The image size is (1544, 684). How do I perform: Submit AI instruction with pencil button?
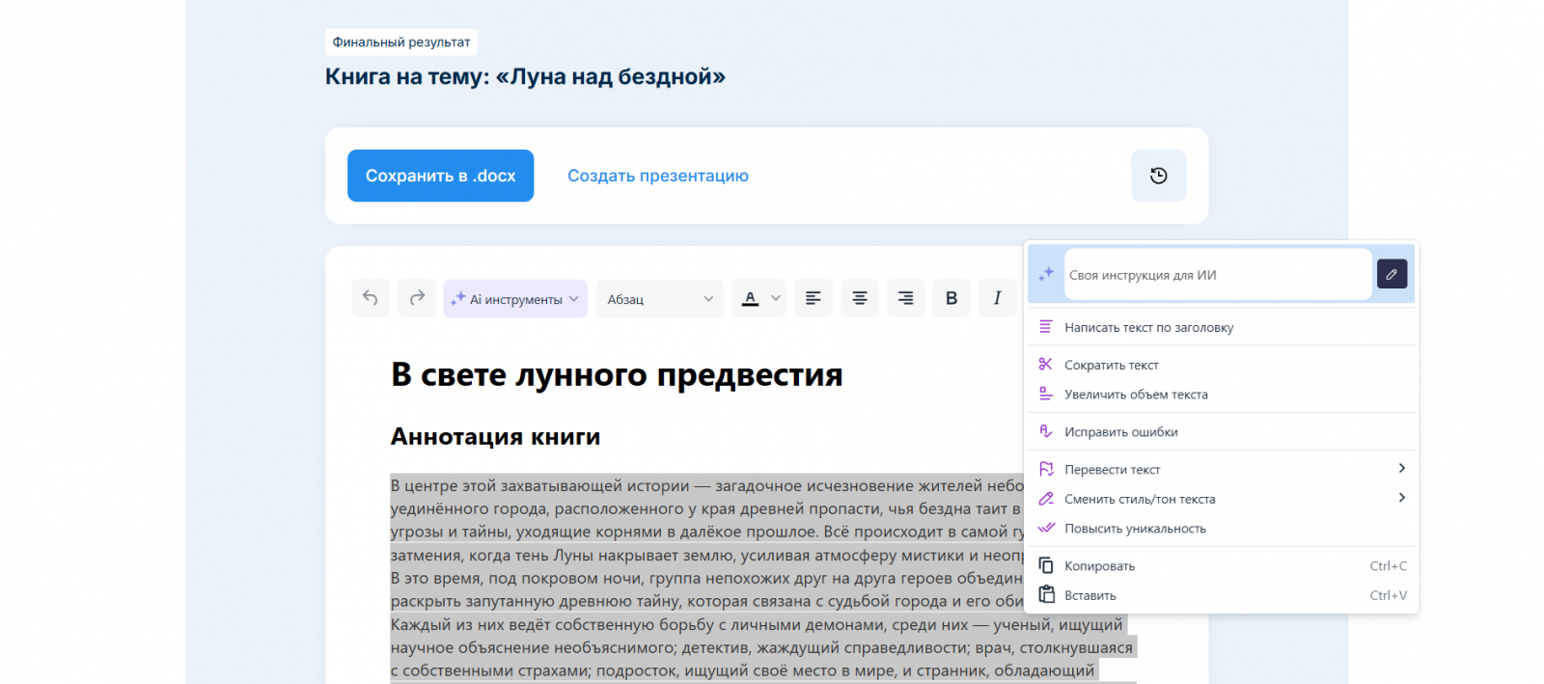(1392, 274)
